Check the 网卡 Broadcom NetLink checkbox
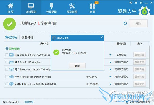The height and width of the screenshot is (105, 154). click(x=7, y=69)
